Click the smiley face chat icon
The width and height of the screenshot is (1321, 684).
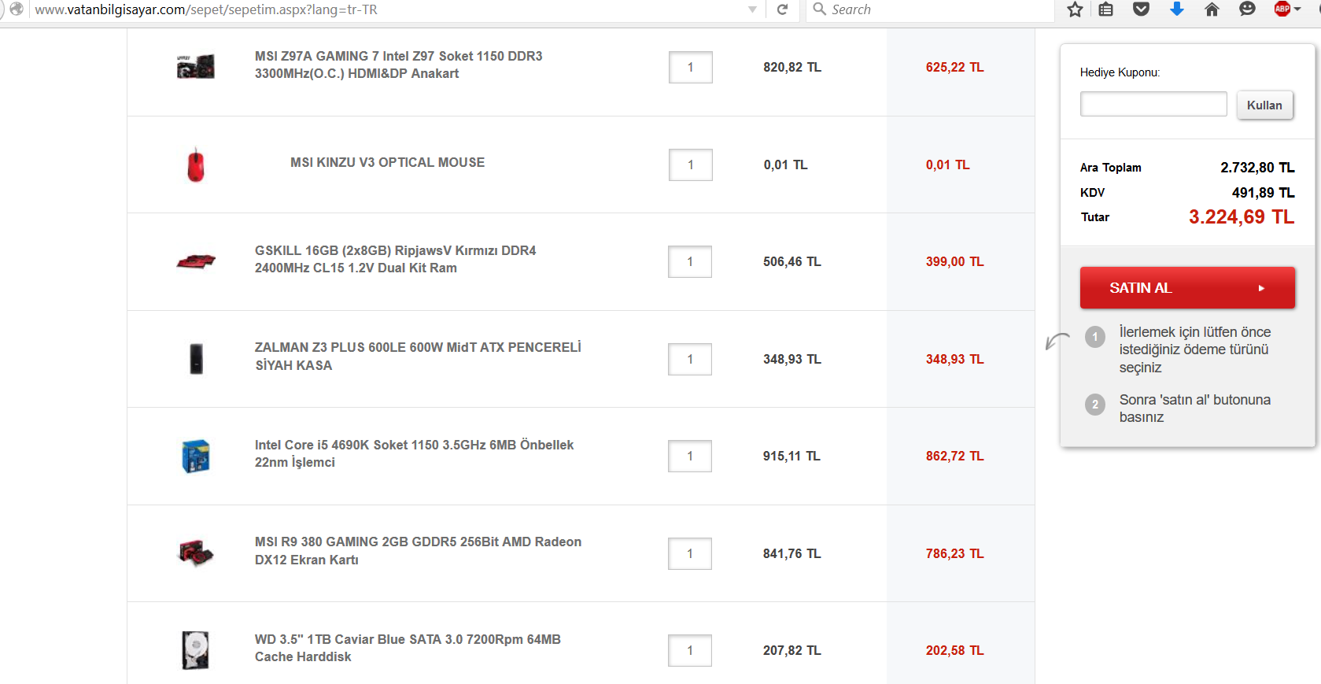pyautogui.click(x=1247, y=9)
